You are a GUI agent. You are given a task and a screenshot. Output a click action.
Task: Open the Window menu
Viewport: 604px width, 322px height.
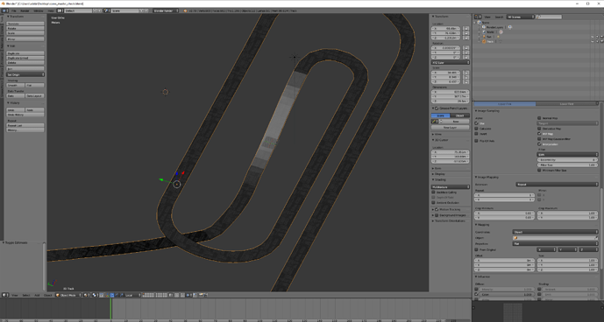(x=39, y=10)
